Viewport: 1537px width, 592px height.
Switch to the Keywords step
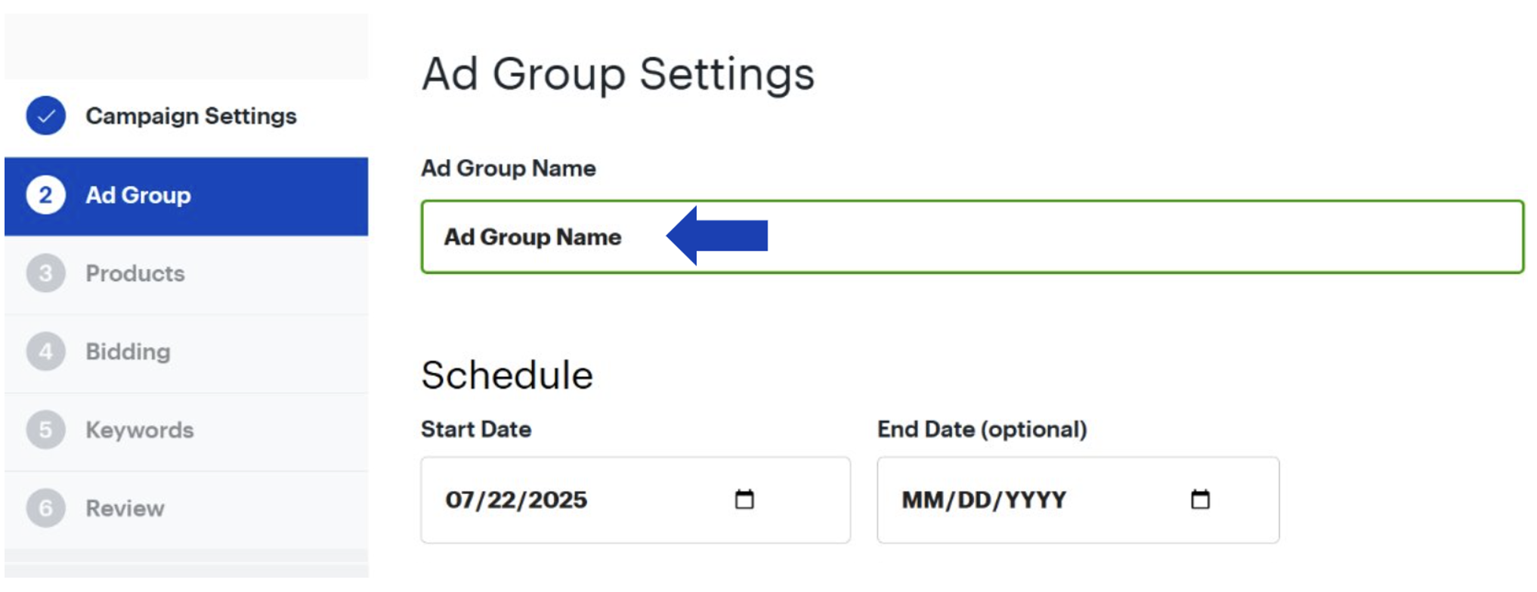coord(140,430)
